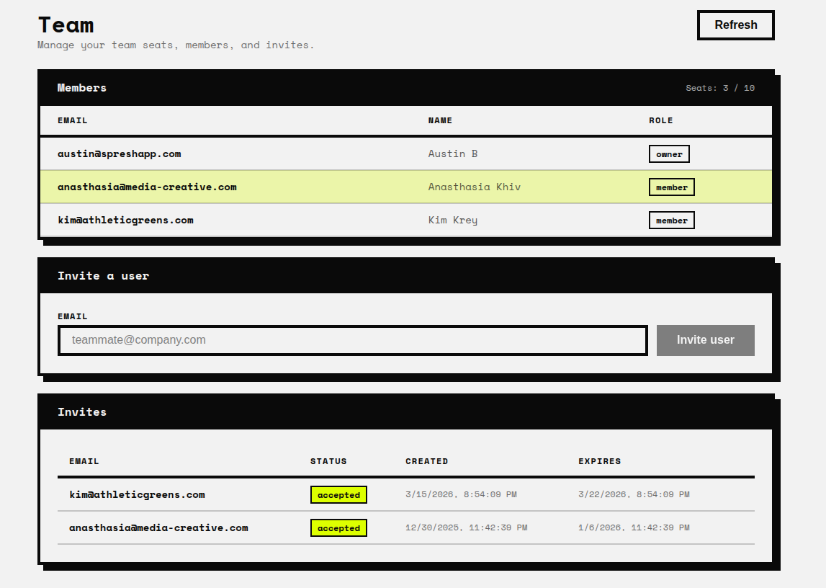Screen dimensions: 826x588
Task: Click the Austin B name cell
Action: coord(452,154)
